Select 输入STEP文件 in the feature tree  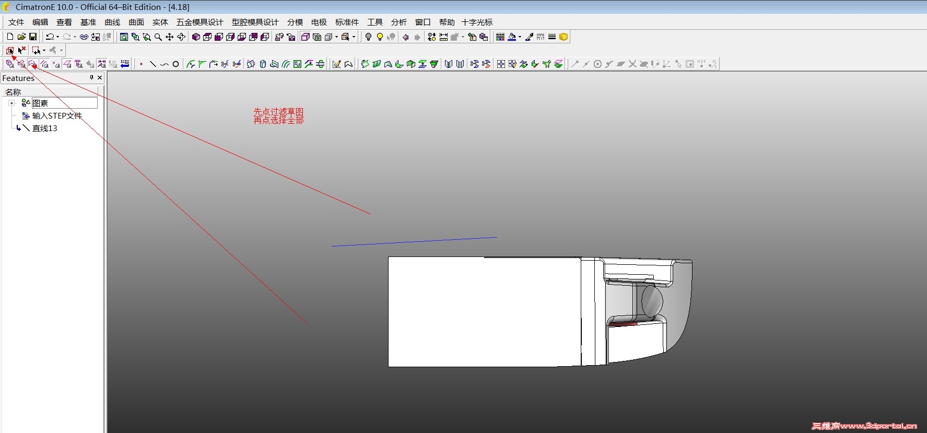coord(57,115)
